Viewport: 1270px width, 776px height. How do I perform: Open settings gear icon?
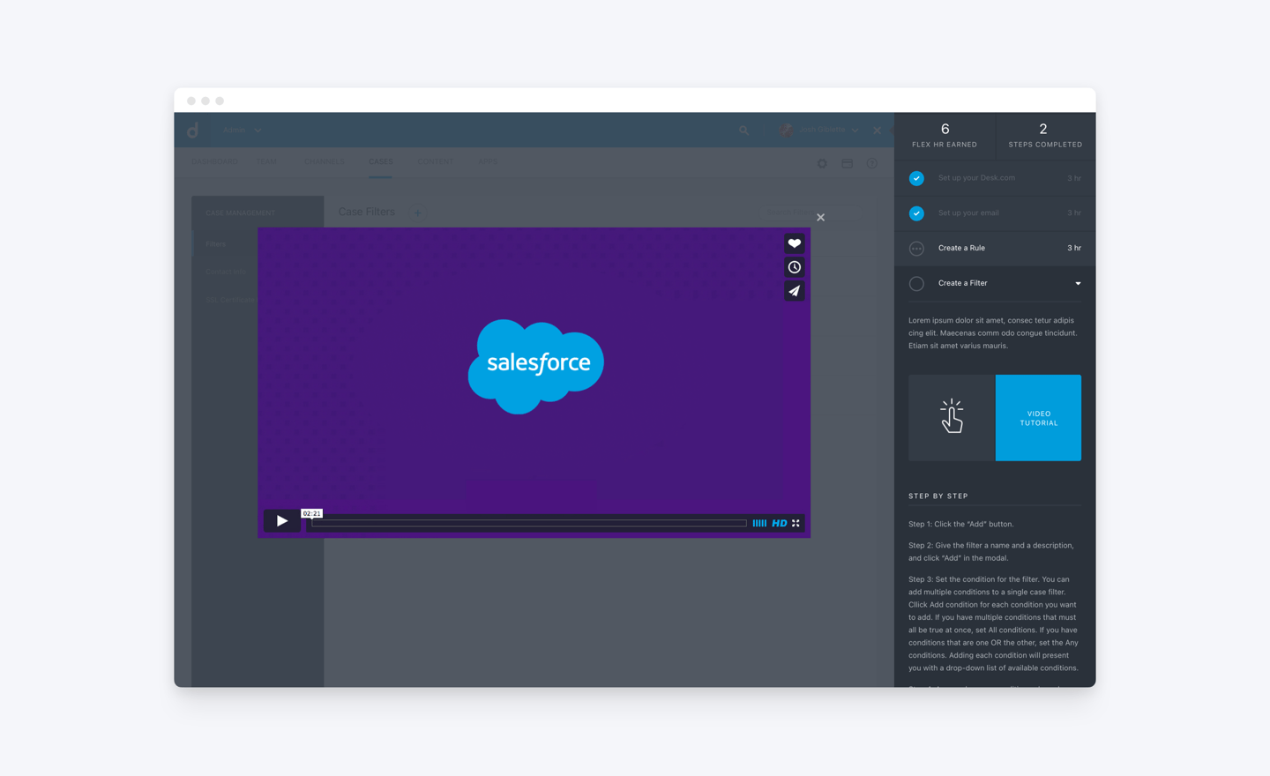[x=822, y=163]
